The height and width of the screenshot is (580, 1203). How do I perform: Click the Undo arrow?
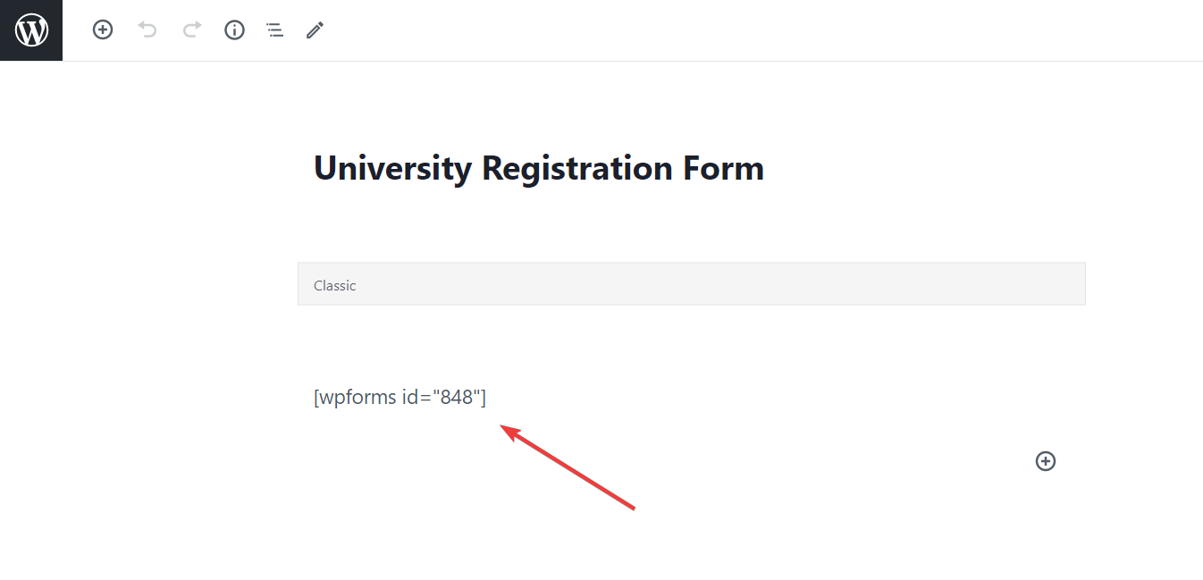tap(147, 30)
